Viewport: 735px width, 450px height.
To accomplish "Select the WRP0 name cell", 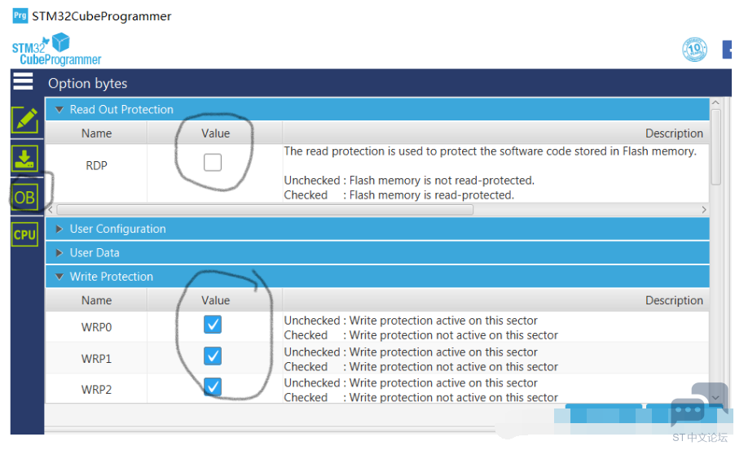I will tap(97, 327).
